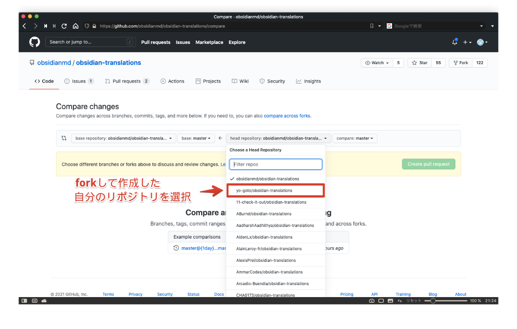The width and height of the screenshot is (517, 329).
Task: Select AlexisPrel/obsidian-translations repository
Action: 276,260
